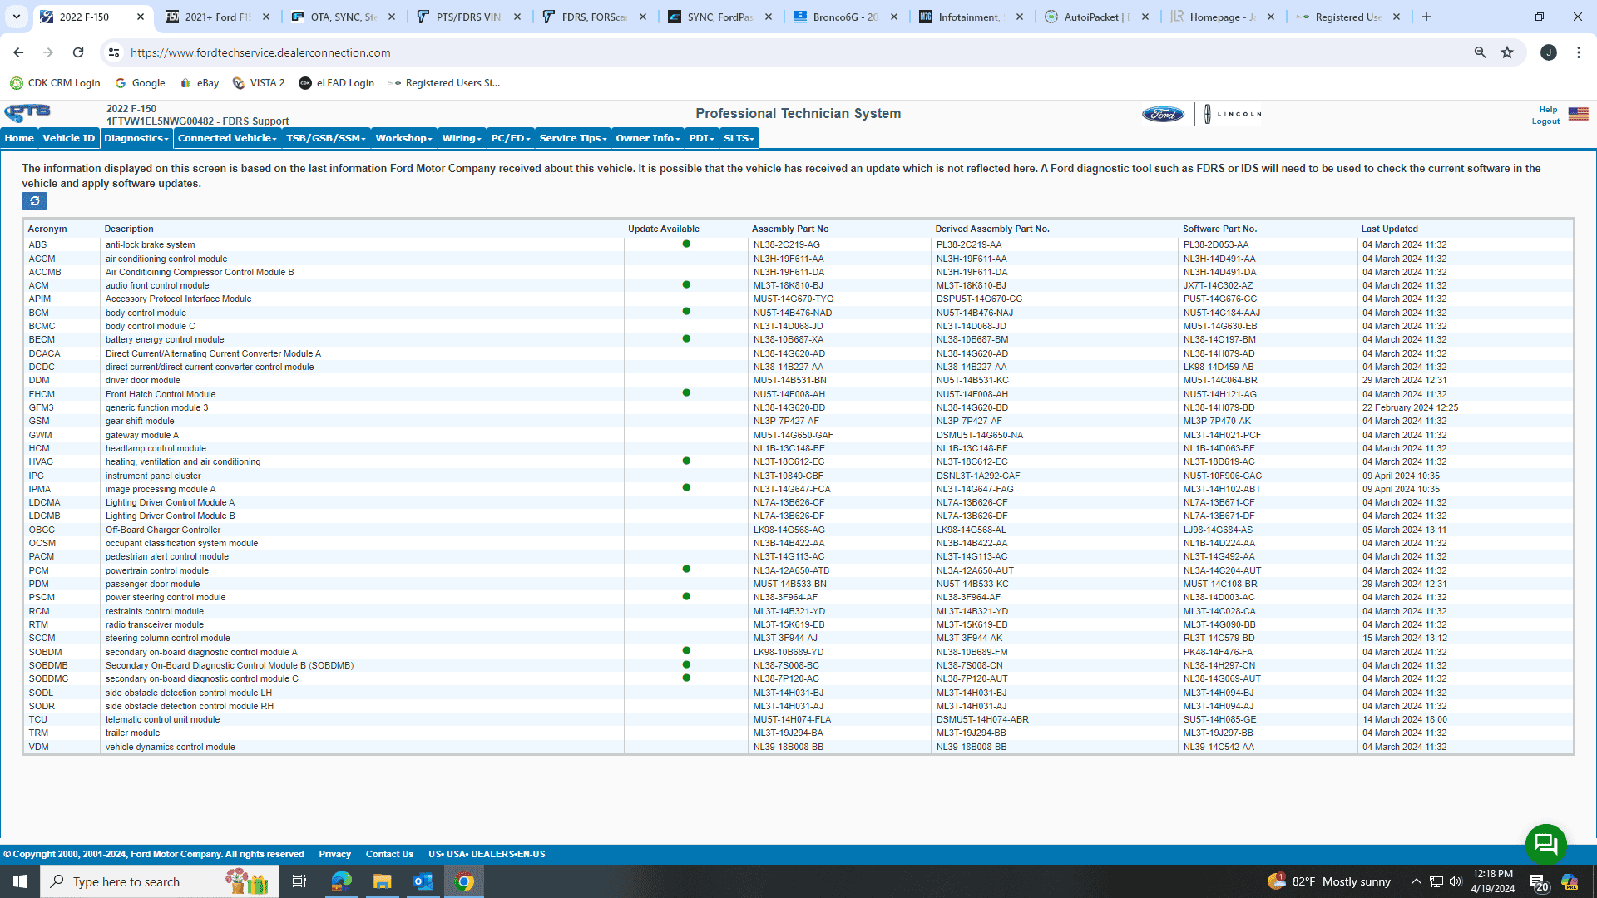Click the zoom magnifier icon in the address bar
This screenshot has width=1597, height=898.
click(1480, 52)
